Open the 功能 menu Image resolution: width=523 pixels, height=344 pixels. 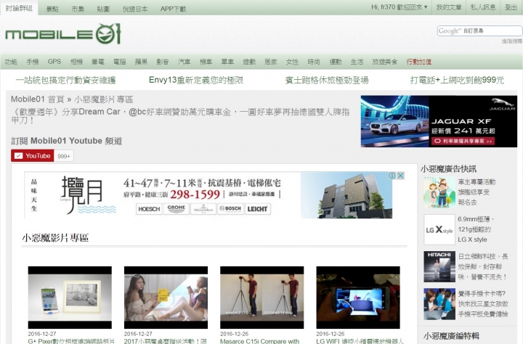[x=11, y=62]
